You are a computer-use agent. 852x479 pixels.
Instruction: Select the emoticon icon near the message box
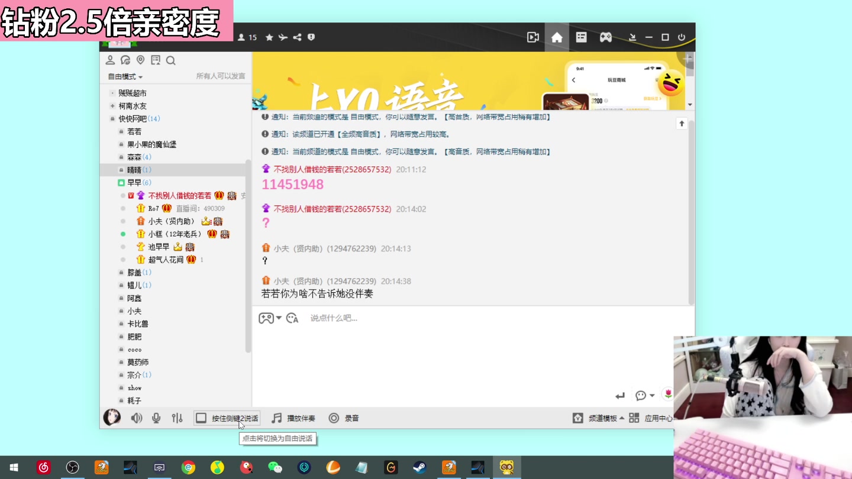click(292, 318)
